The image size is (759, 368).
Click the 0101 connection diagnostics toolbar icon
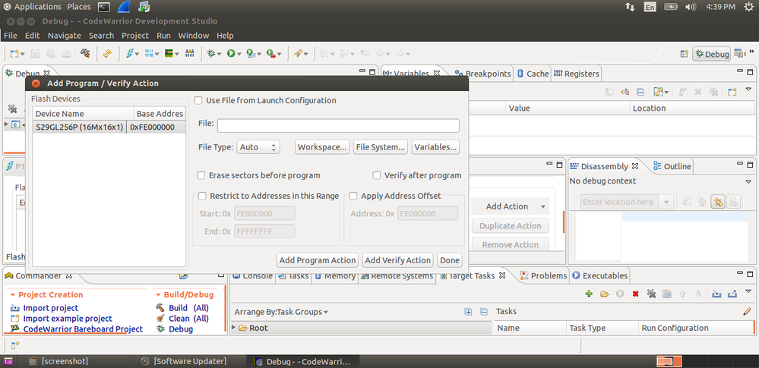pyautogui.click(x=189, y=54)
